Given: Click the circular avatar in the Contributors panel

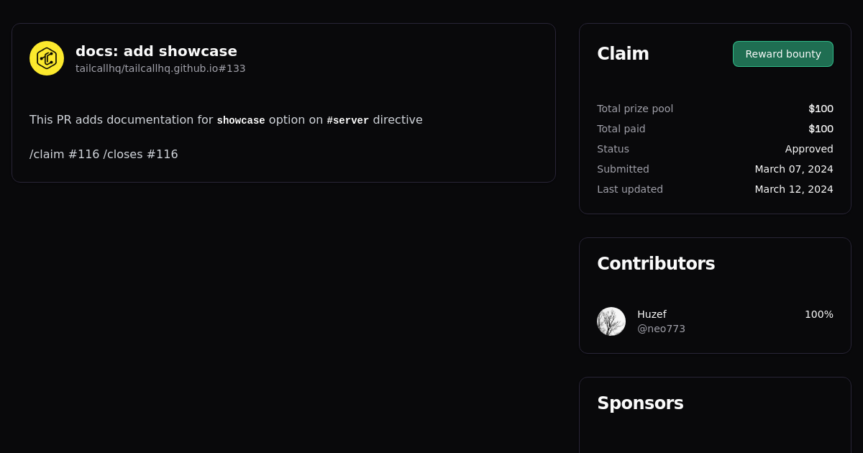Looking at the screenshot, I should point(611,321).
